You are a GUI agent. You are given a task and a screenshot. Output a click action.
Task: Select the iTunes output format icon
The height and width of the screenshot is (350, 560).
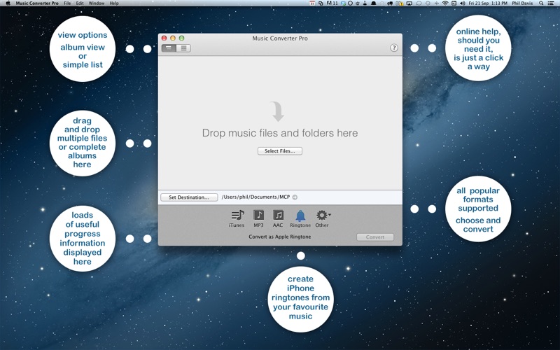click(237, 216)
